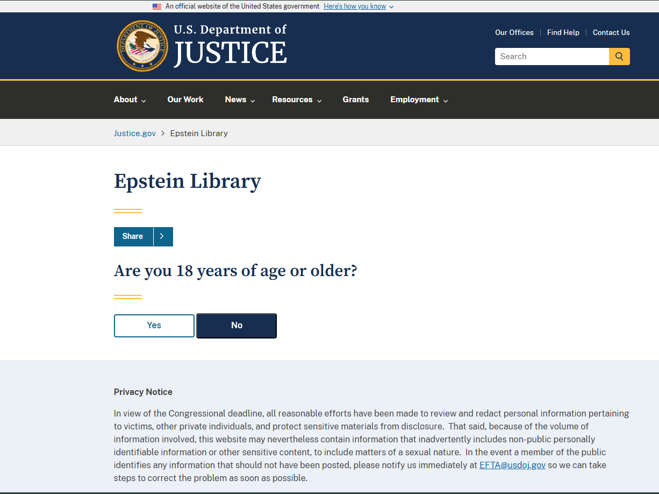Screen dimensions: 659x494
Task: Expand "Here's how you know" disclosure
Action: point(359,6)
